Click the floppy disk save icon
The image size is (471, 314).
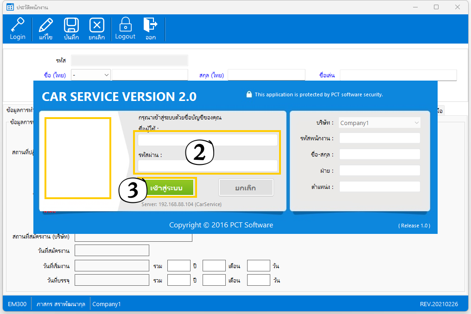coord(71,25)
